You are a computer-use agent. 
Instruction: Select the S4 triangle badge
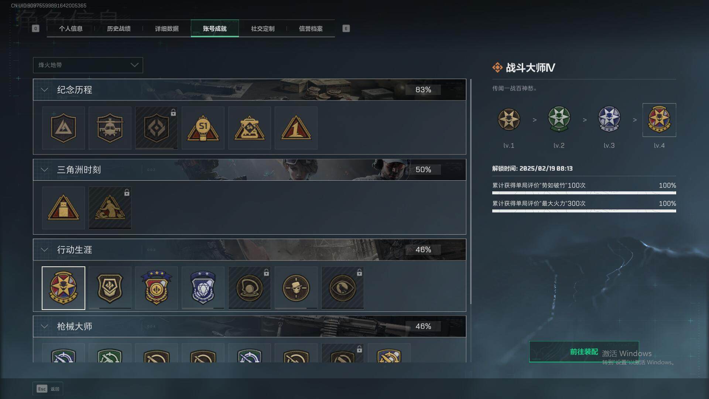point(249,128)
